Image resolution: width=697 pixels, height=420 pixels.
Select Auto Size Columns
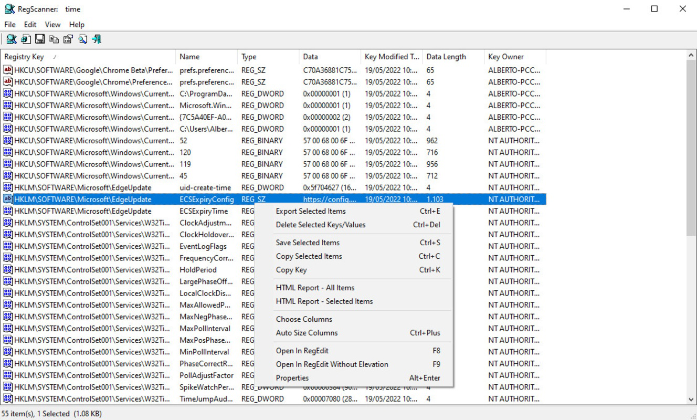tap(353, 333)
